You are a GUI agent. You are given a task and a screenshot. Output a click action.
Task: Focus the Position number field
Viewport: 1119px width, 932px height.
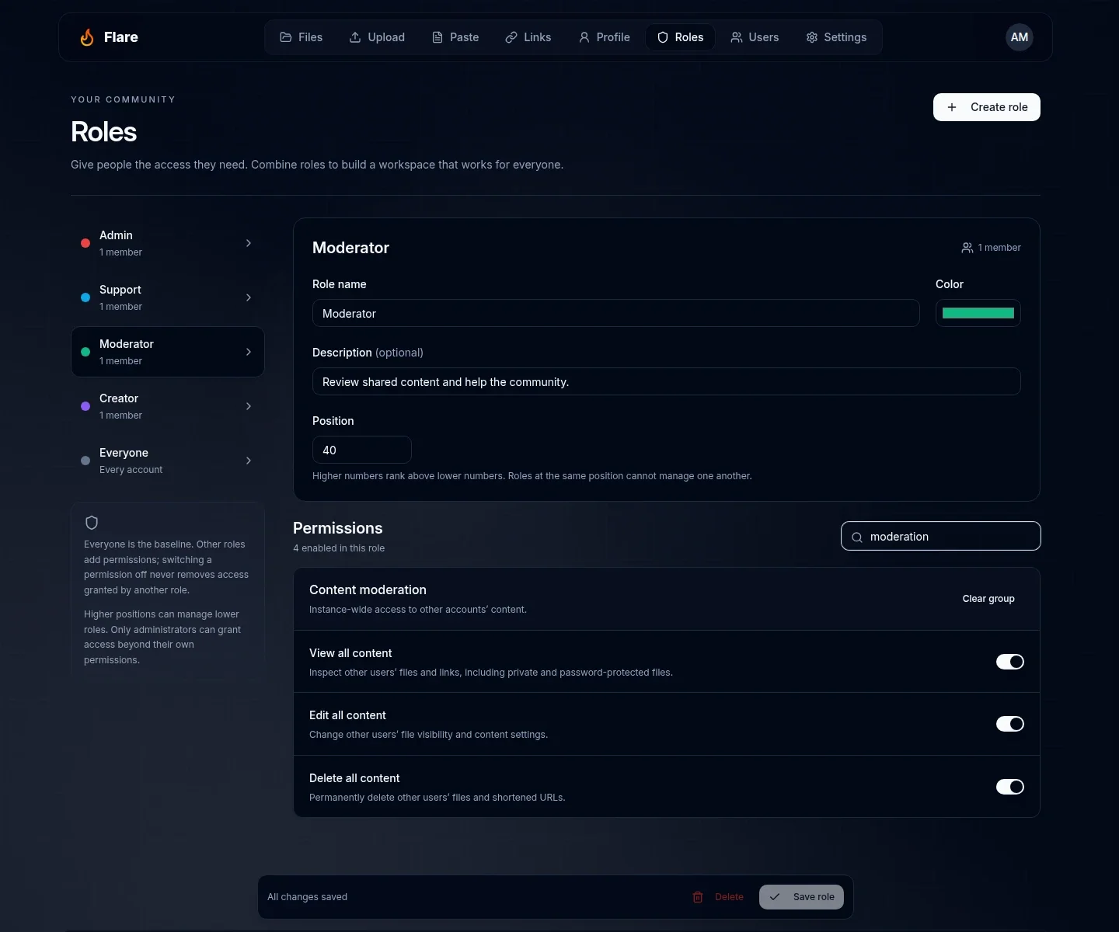pyautogui.click(x=362, y=450)
